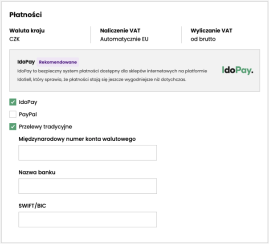Click the Automatycznie EU VAT value
The width and height of the screenshot is (269, 244).
[124, 39]
